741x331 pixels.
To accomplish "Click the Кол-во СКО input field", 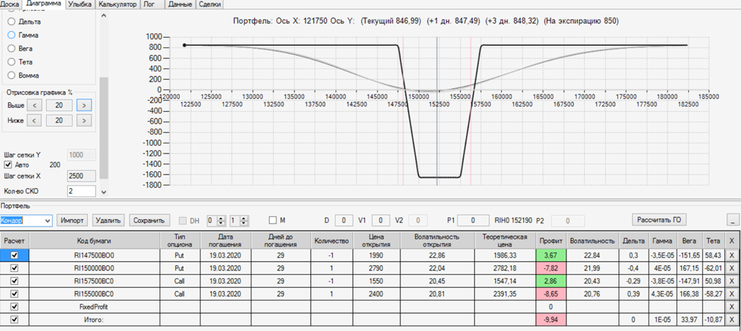I will tap(82, 191).
